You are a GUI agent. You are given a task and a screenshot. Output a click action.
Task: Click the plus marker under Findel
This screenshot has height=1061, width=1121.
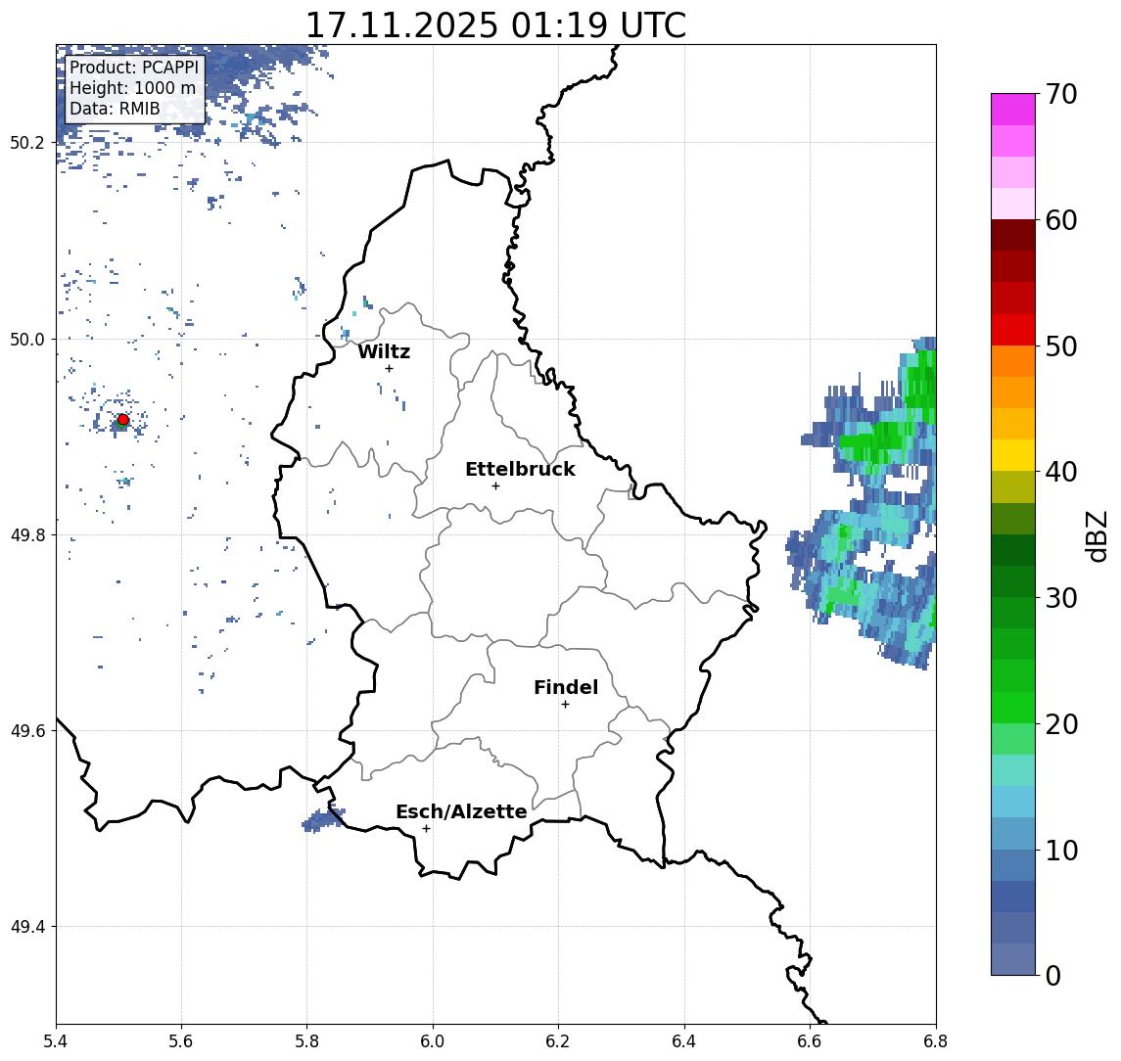[565, 705]
